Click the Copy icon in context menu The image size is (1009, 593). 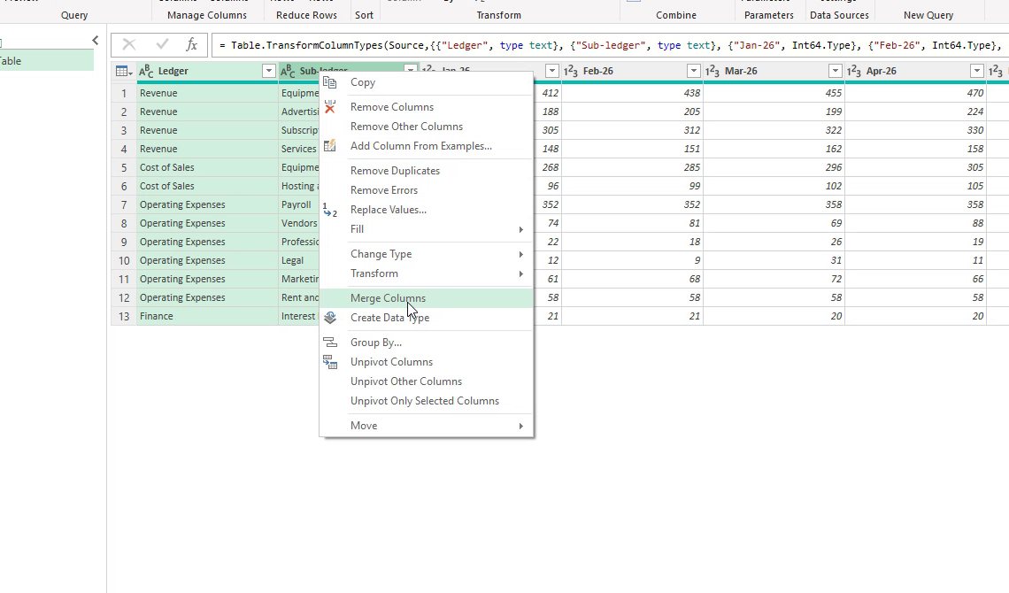329,82
